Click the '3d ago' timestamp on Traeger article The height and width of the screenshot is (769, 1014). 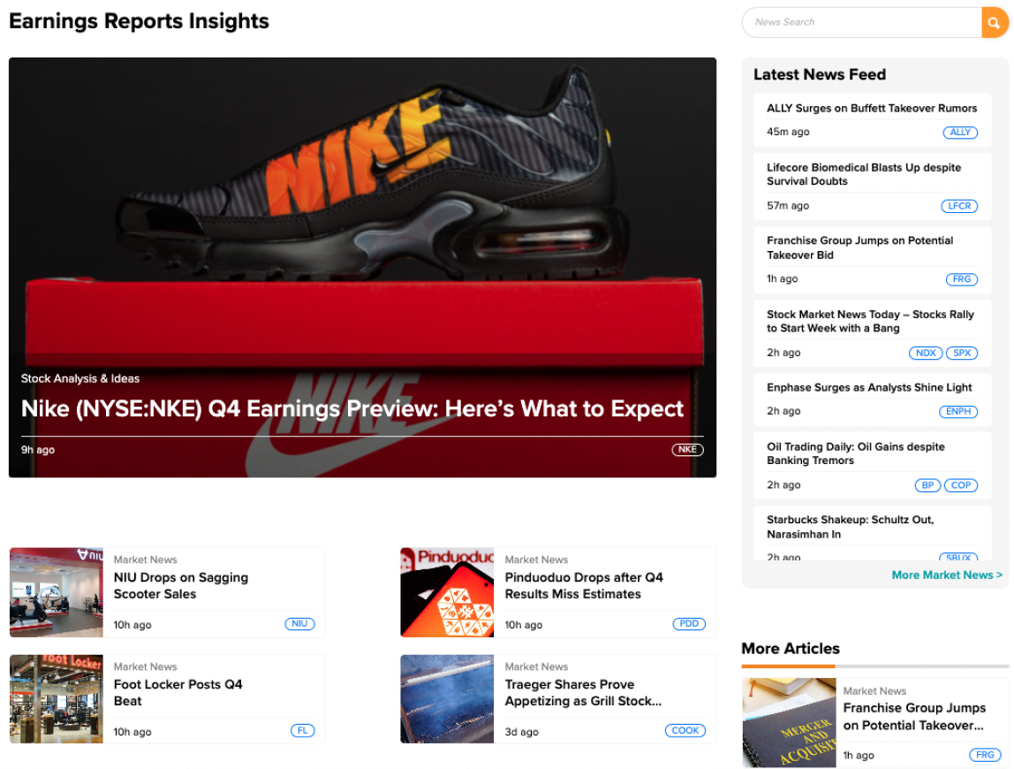pyautogui.click(x=522, y=732)
